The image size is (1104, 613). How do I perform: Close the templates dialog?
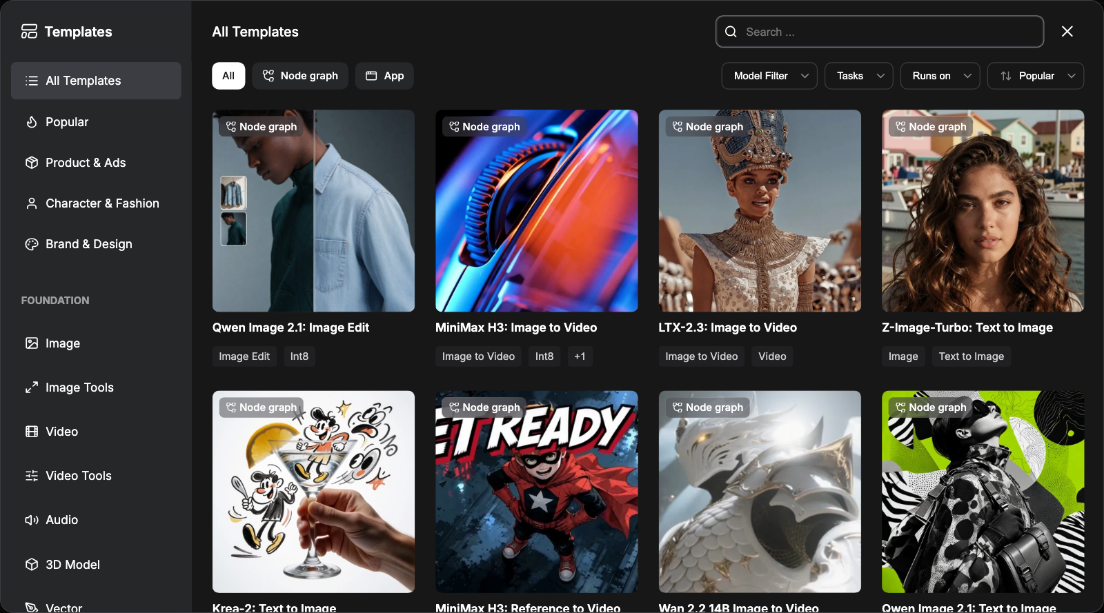(x=1067, y=32)
